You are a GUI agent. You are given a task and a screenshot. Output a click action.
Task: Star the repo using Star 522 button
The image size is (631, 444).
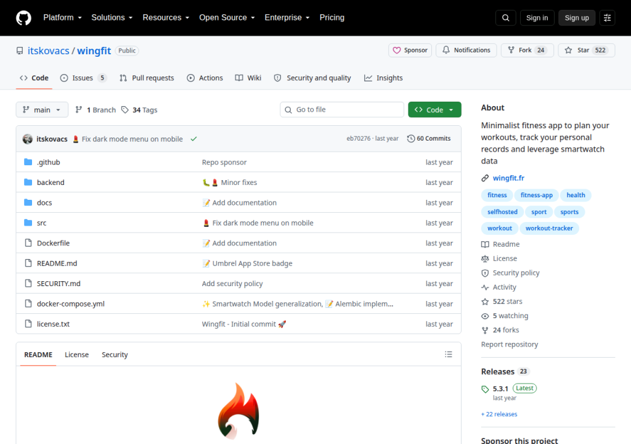pyautogui.click(x=587, y=51)
